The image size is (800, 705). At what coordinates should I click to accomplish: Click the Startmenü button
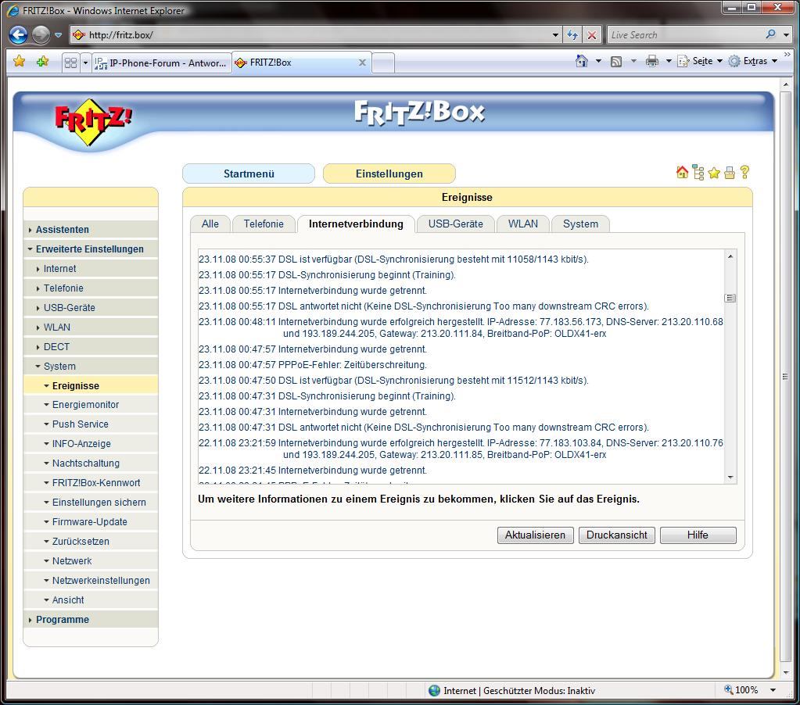point(249,174)
